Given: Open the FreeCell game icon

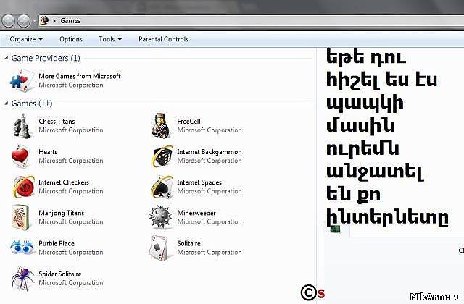Looking at the screenshot, I should (161, 126).
